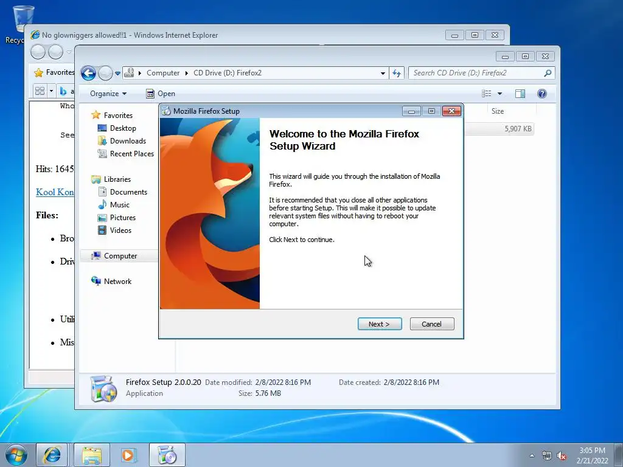Sort by the Size column header
Screen dimensions: 623x467
click(x=498, y=111)
